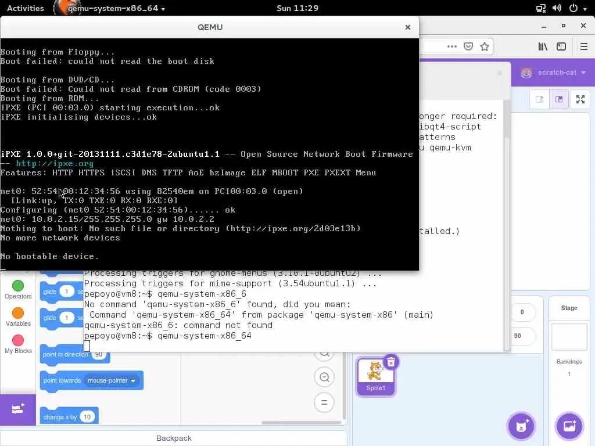Switch to small stage layout in Scratch
595x446 pixels.
(539, 99)
